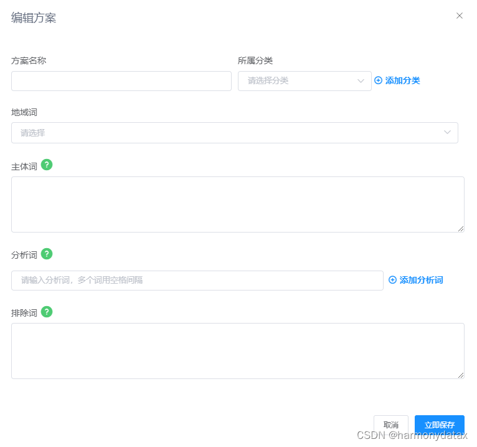Grab the resize handle of 排除词 textarea
The image size is (477, 447).
(x=461, y=375)
